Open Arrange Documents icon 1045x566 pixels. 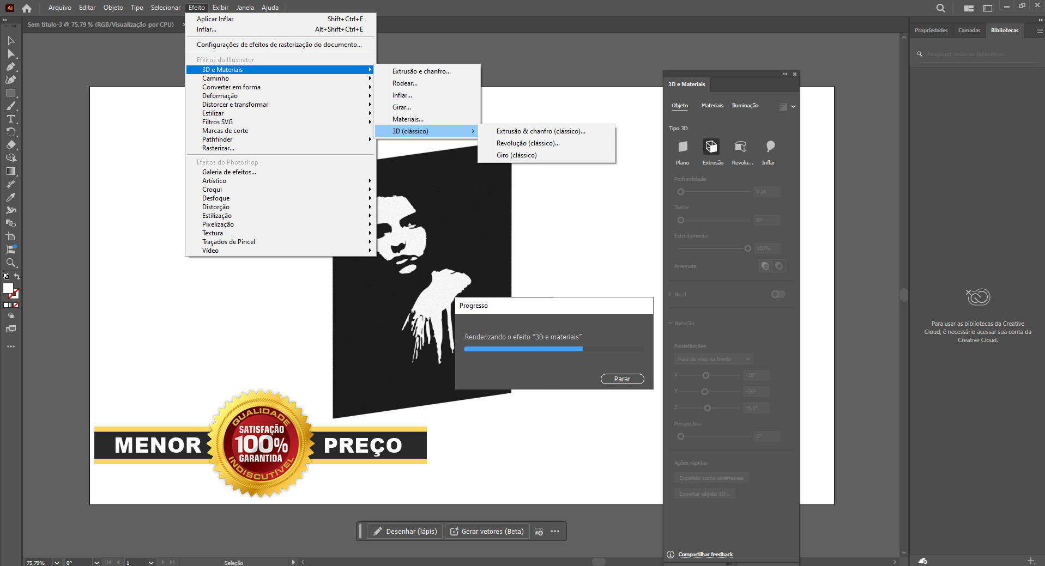pos(969,8)
